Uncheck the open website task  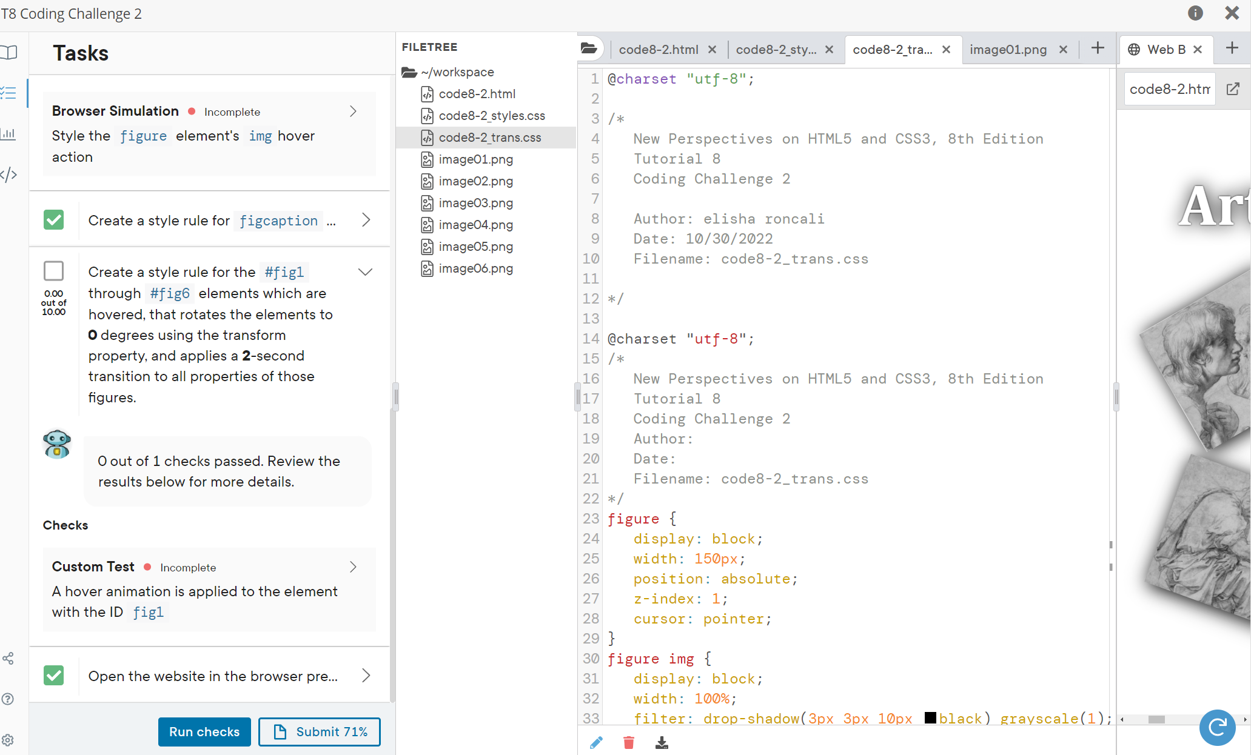(53, 676)
